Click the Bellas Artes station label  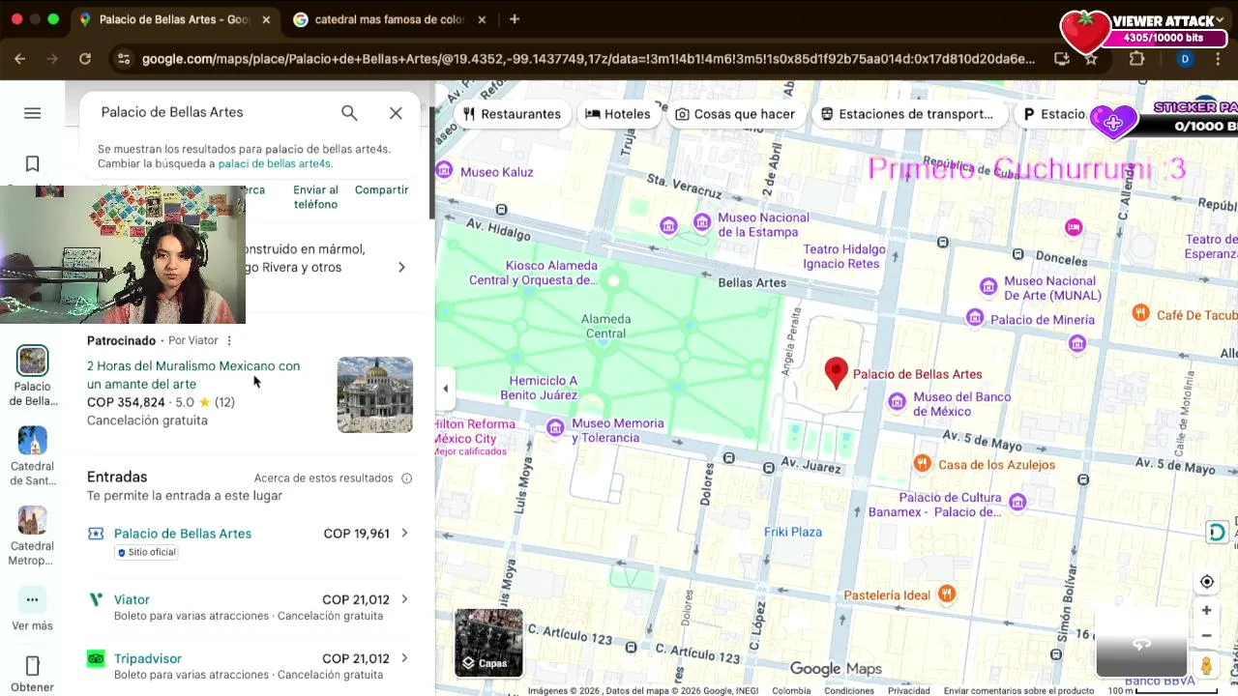tap(752, 283)
